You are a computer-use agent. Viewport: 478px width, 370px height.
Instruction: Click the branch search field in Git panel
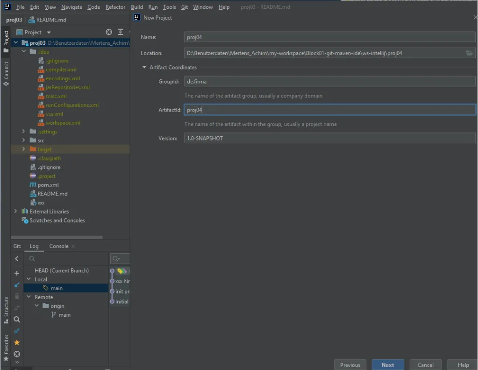[66, 259]
